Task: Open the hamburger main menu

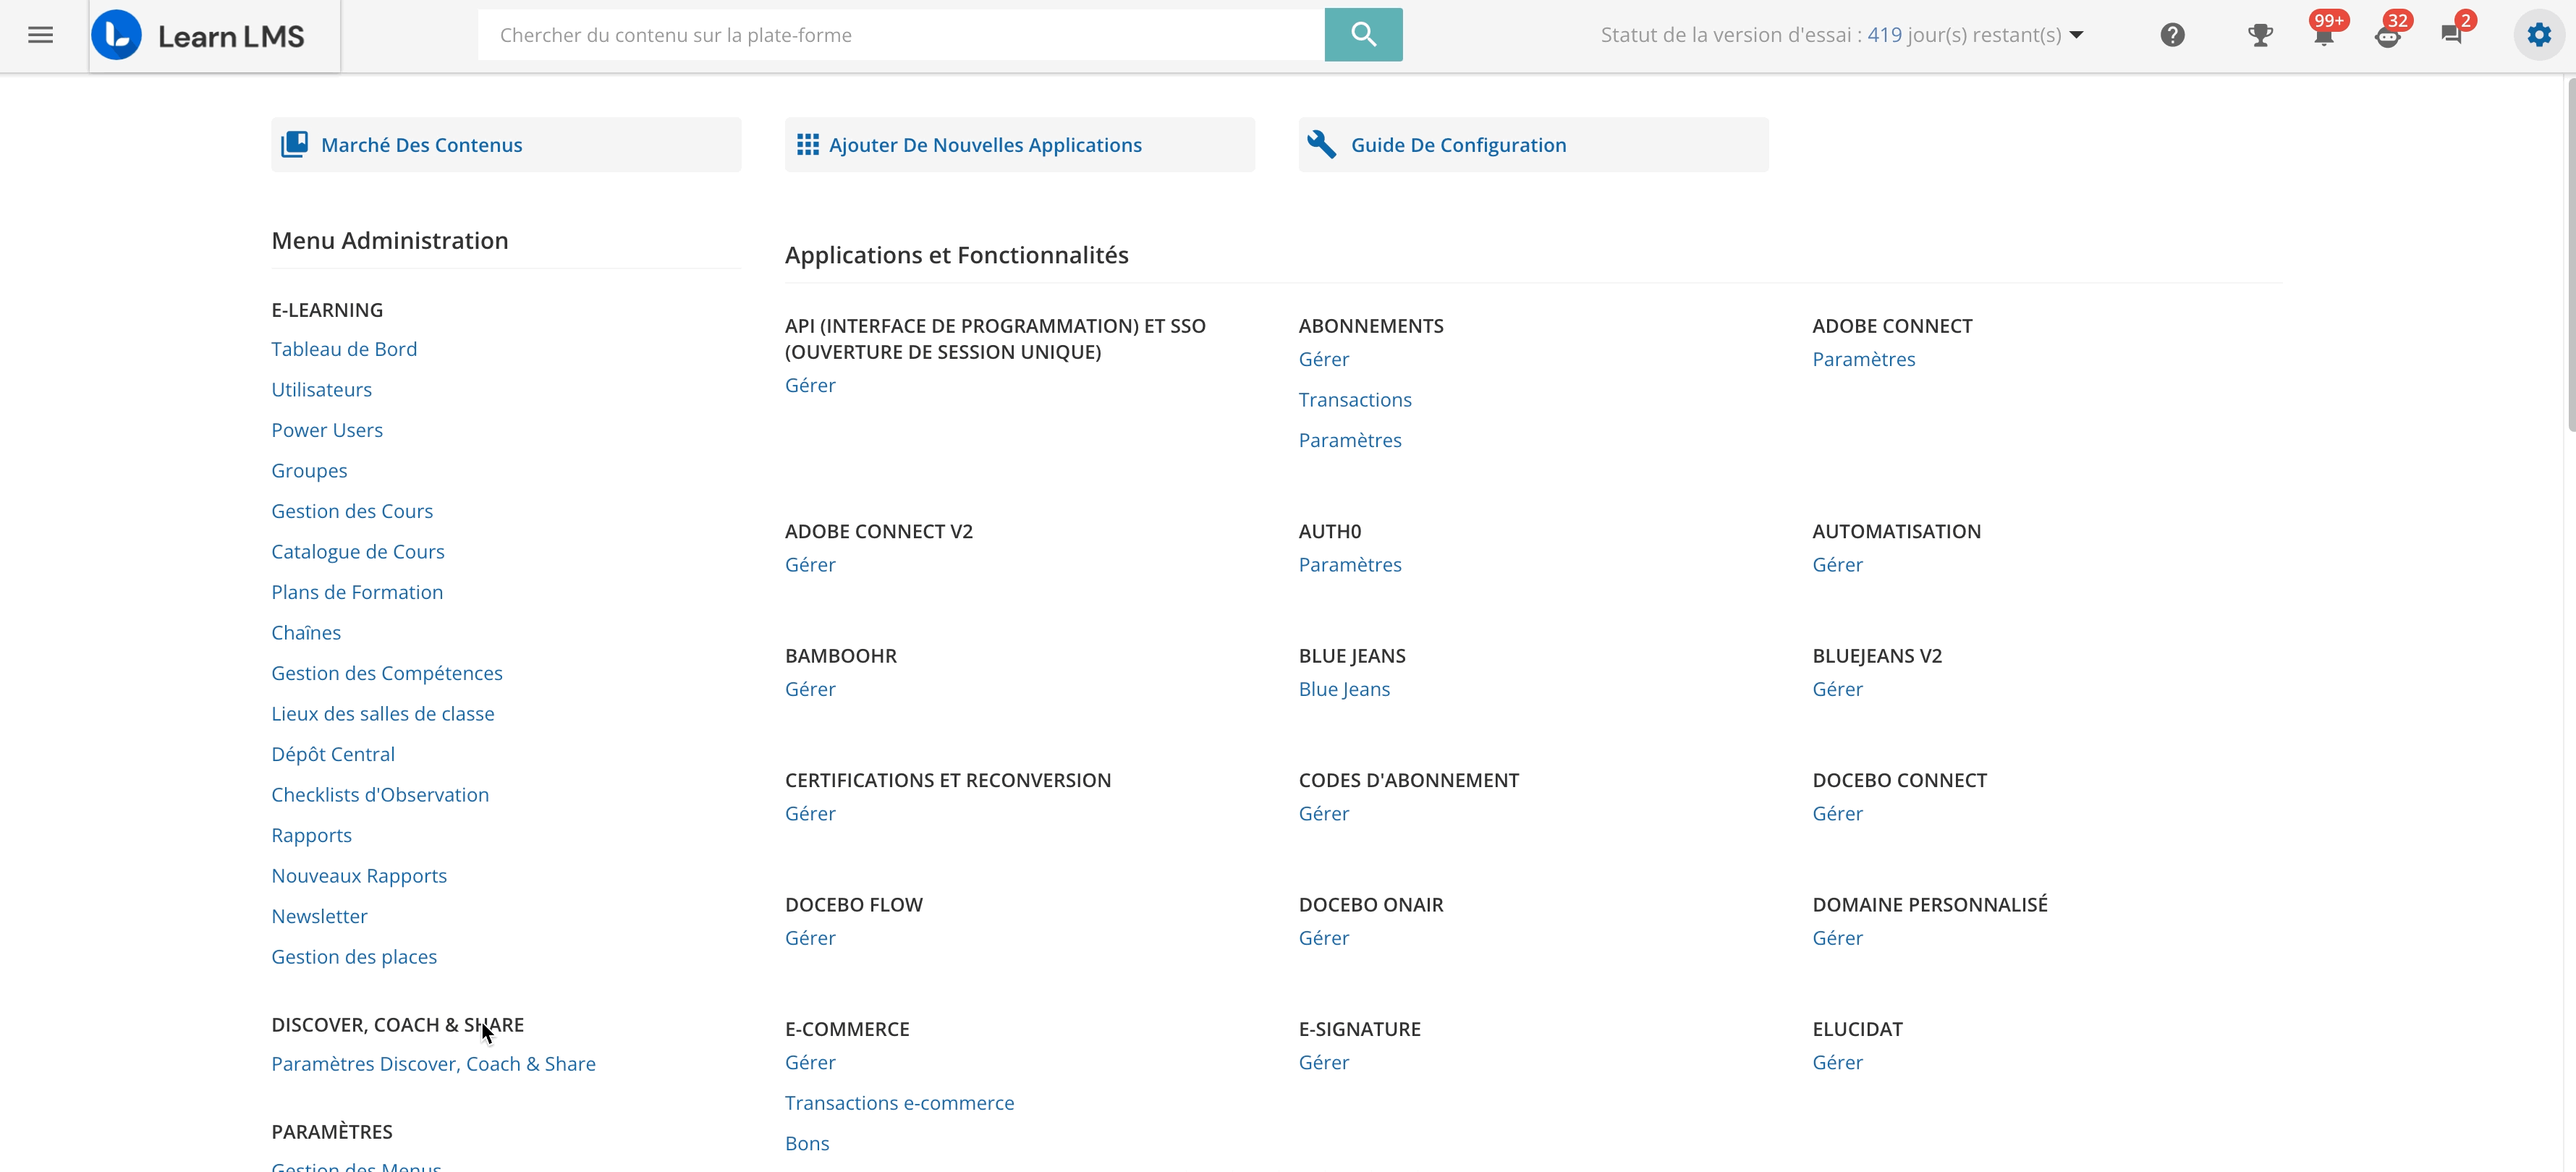Action: (x=40, y=35)
